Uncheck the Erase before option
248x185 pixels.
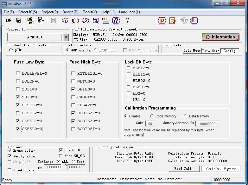tap(10, 150)
